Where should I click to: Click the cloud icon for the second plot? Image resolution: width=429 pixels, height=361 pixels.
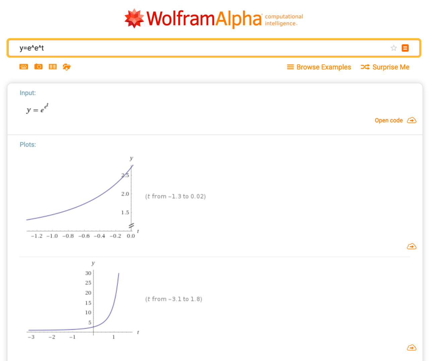(x=412, y=348)
